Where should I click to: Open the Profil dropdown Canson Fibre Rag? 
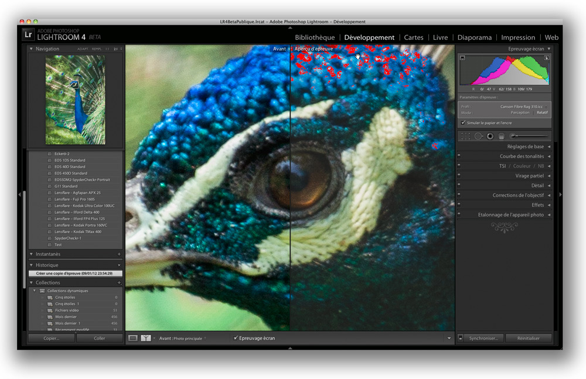click(x=524, y=107)
